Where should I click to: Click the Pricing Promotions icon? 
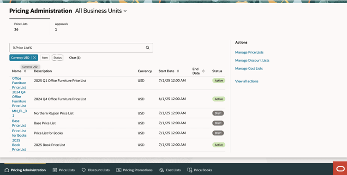point(119,170)
